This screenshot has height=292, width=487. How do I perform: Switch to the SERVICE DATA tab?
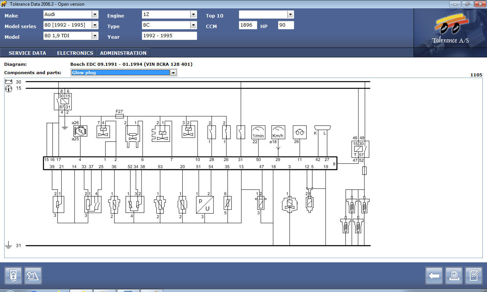27,53
